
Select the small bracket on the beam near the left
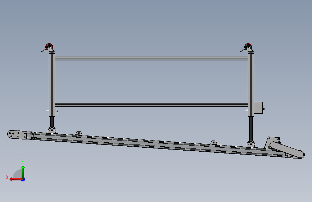[79, 133]
